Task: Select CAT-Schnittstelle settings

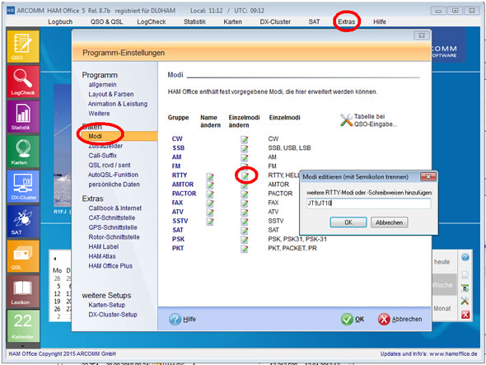Action: pos(112,218)
